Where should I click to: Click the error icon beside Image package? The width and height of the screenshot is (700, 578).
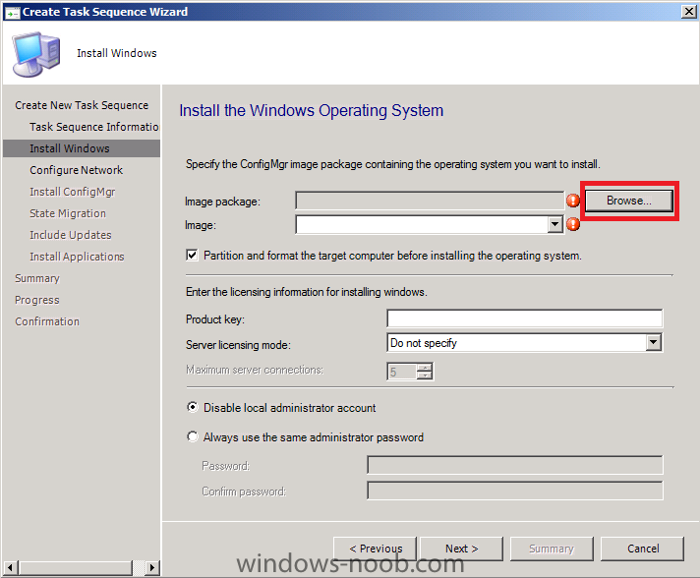tap(573, 201)
